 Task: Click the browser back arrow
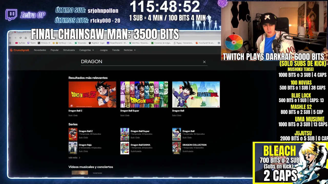pyautogui.click(x=10, y=38)
